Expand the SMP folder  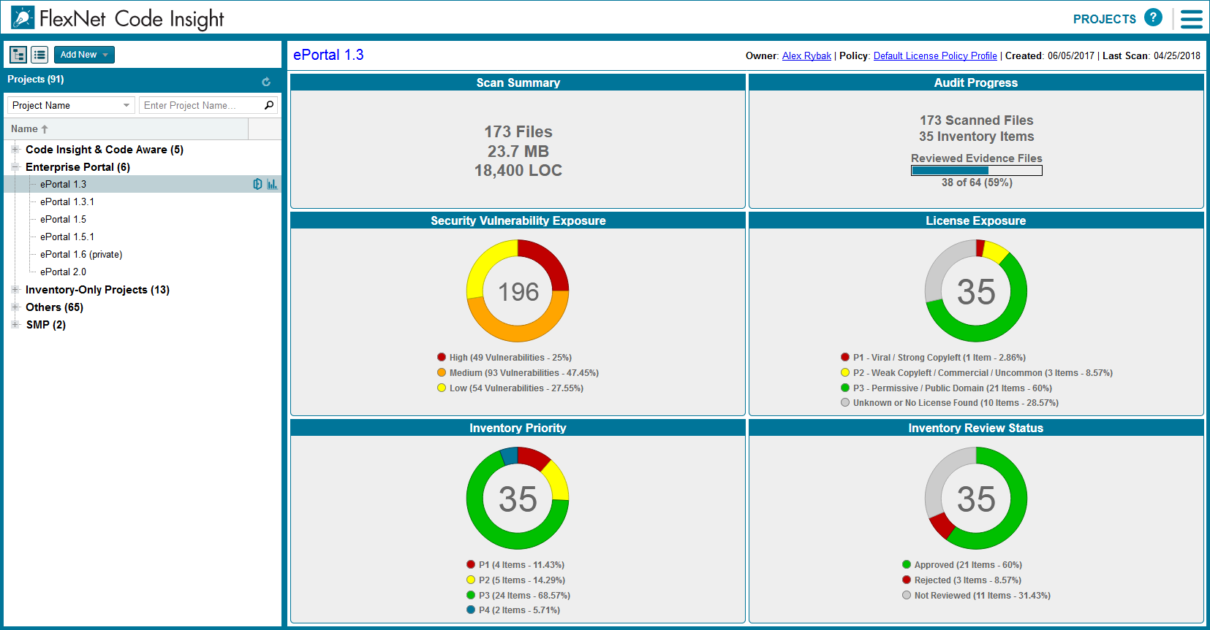15,324
